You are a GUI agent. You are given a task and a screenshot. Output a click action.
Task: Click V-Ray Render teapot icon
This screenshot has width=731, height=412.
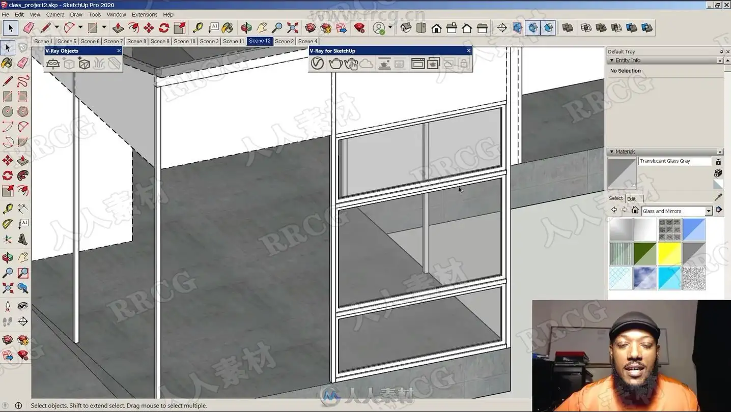click(x=335, y=64)
